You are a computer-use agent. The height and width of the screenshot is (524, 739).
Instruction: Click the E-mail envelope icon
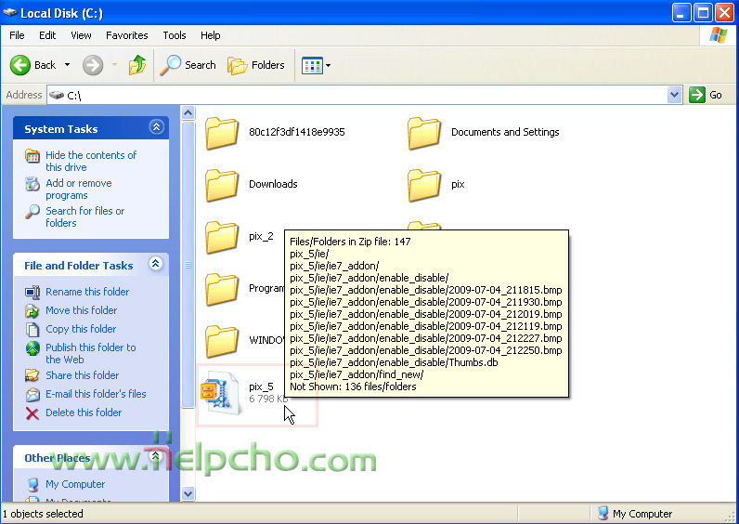(x=32, y=394)
